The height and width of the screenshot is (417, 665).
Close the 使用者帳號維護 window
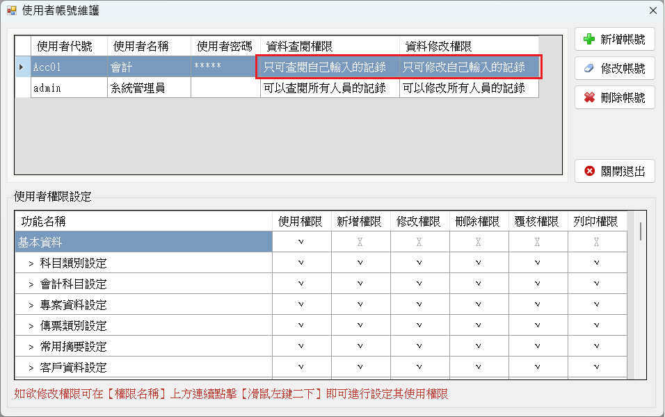click(x=653, y=10)
